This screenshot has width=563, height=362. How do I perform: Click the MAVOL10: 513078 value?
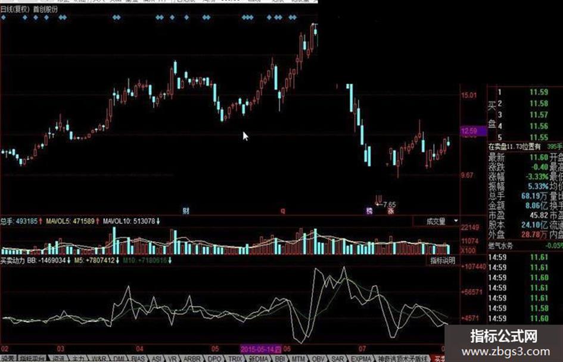129,222
